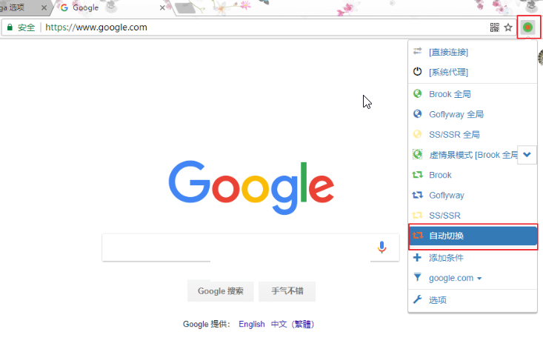Open a new tab with new-tab button
543x349 pixels.
(x=185, y=8)
